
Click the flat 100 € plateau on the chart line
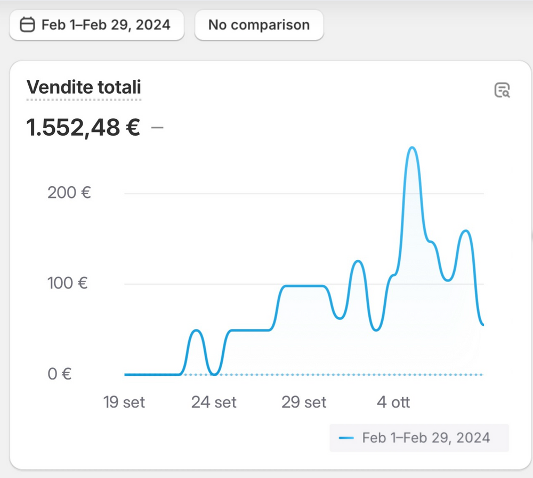pos(304,286)
